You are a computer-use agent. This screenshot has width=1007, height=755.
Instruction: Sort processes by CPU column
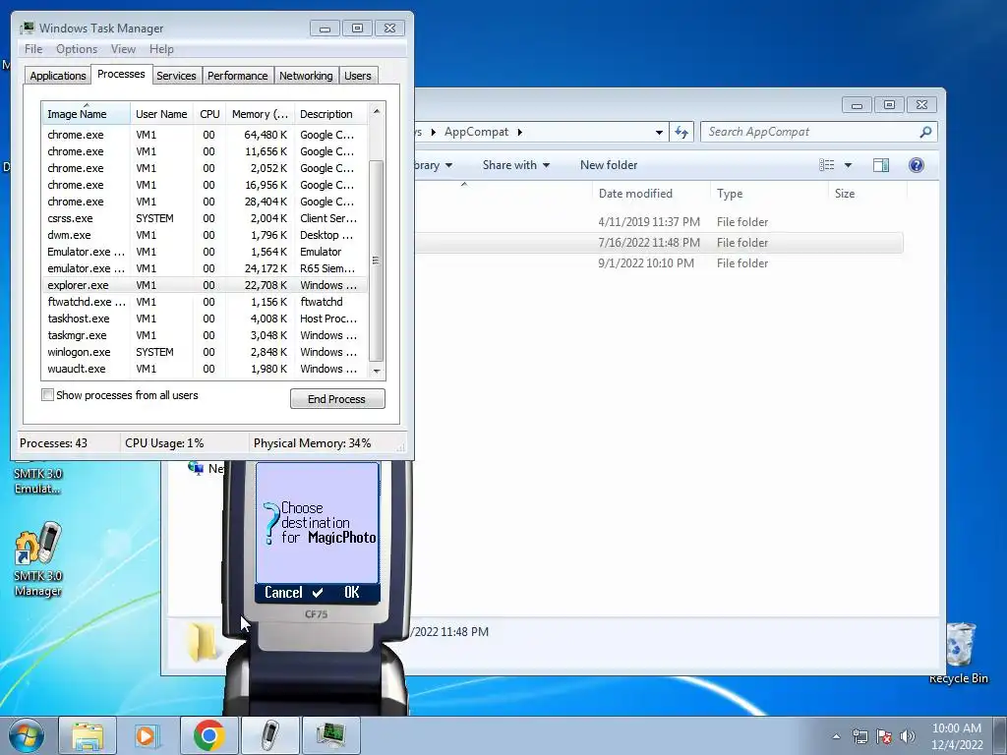click(x=209, y=114)
